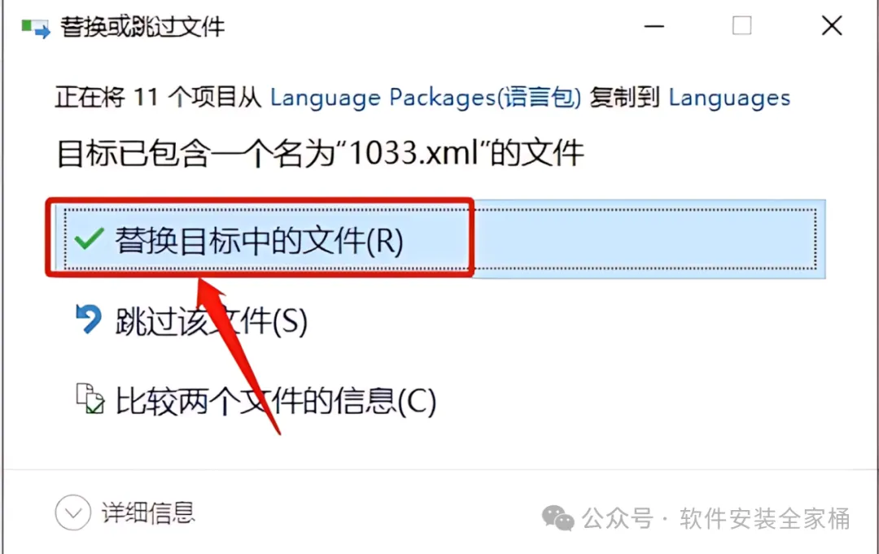This screenshot has width=879, height=554.
Task: Click the WeChat logo in watermark
Action: tap(558, 517)
